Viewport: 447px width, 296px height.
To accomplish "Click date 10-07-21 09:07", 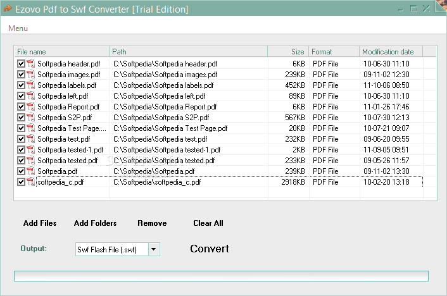I will tap(386, 128).
